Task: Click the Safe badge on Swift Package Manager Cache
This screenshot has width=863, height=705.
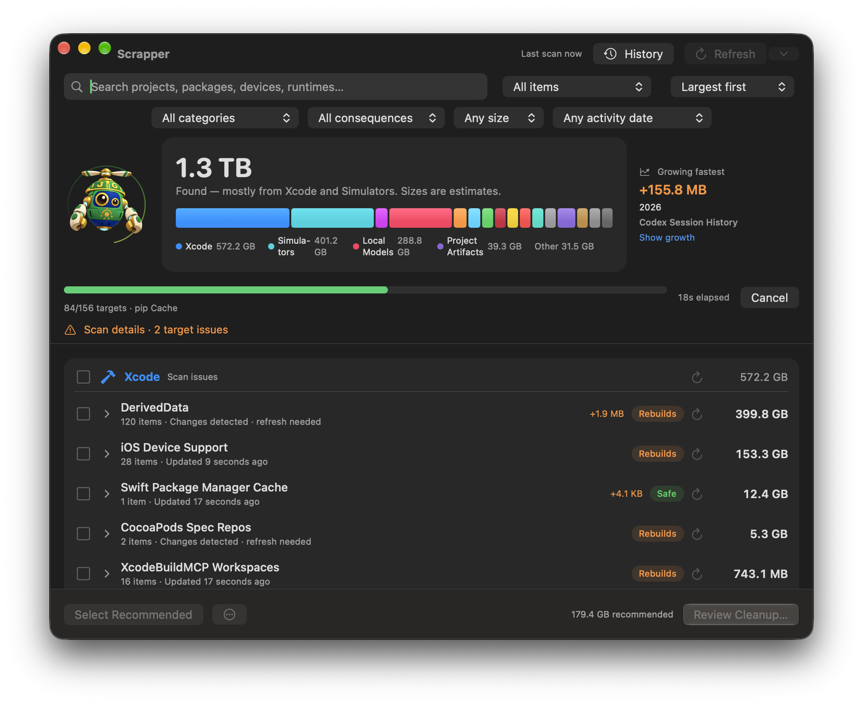Action: click(666, 494)
